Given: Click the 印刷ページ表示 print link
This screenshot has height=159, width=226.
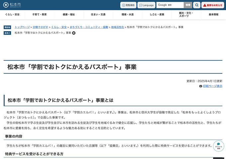Looking at the screenshot, I should pos(213,86).
